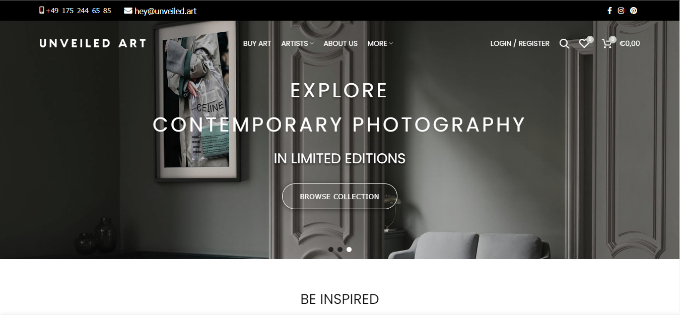Select the second slider dot
Viewport: 680px width, 315px height.
[x=340, y=249]
